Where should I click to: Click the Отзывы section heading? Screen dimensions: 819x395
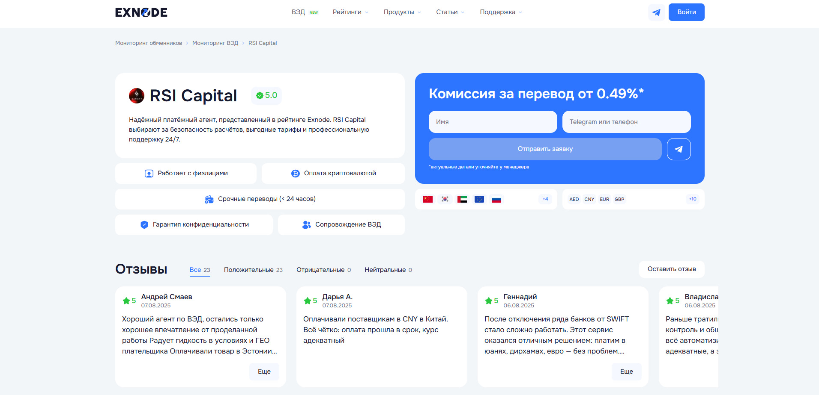(x=141, y=269)
